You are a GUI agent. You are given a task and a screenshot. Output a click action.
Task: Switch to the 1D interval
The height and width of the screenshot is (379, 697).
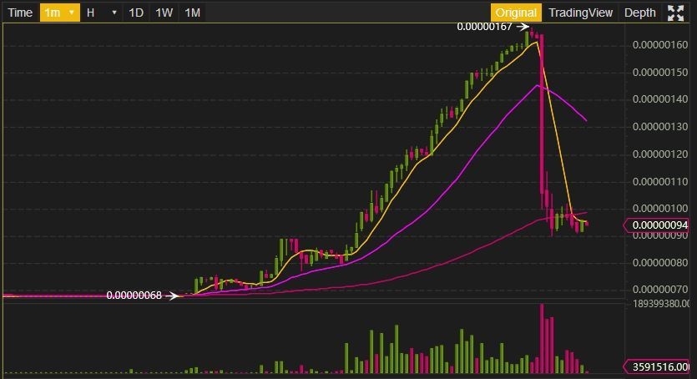[136, 13]
